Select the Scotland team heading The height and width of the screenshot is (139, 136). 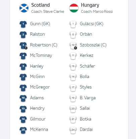41,5
